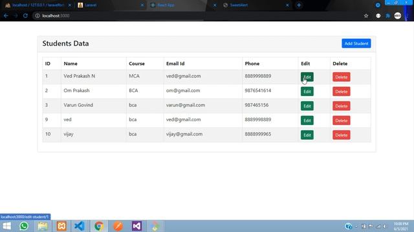Viewport: 414px width, 232px height.
Task: Click the taskbar clock and date
Action: pyautogui.click(x=401, y=226)
